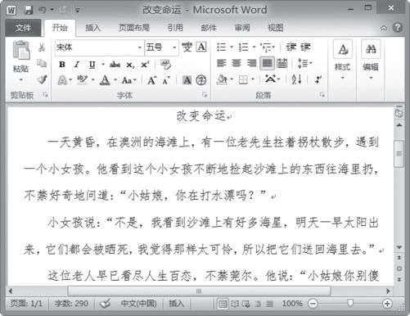
Task: Switch to Full Screen Reading view
Action: click(235, 304)
